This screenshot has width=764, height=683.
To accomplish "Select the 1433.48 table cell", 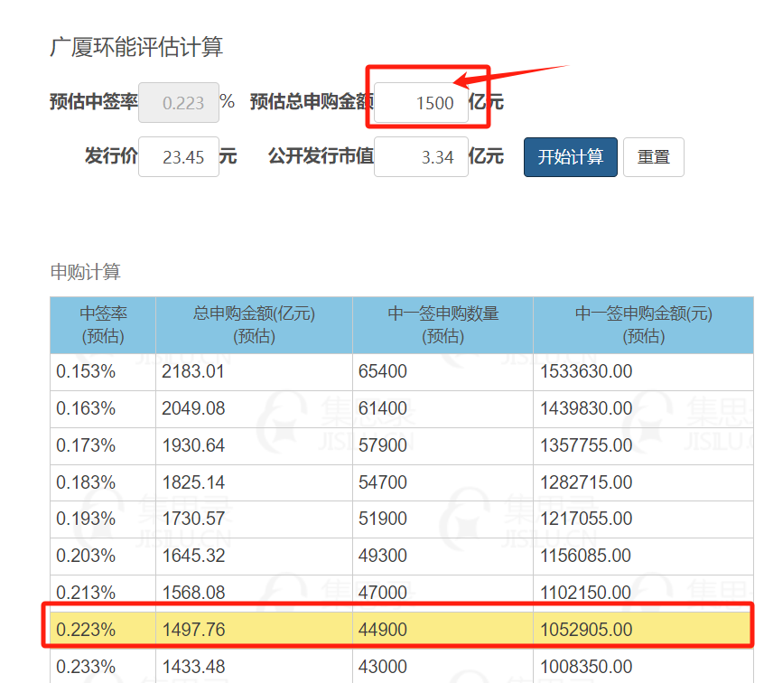I will [x=254, y=667].
